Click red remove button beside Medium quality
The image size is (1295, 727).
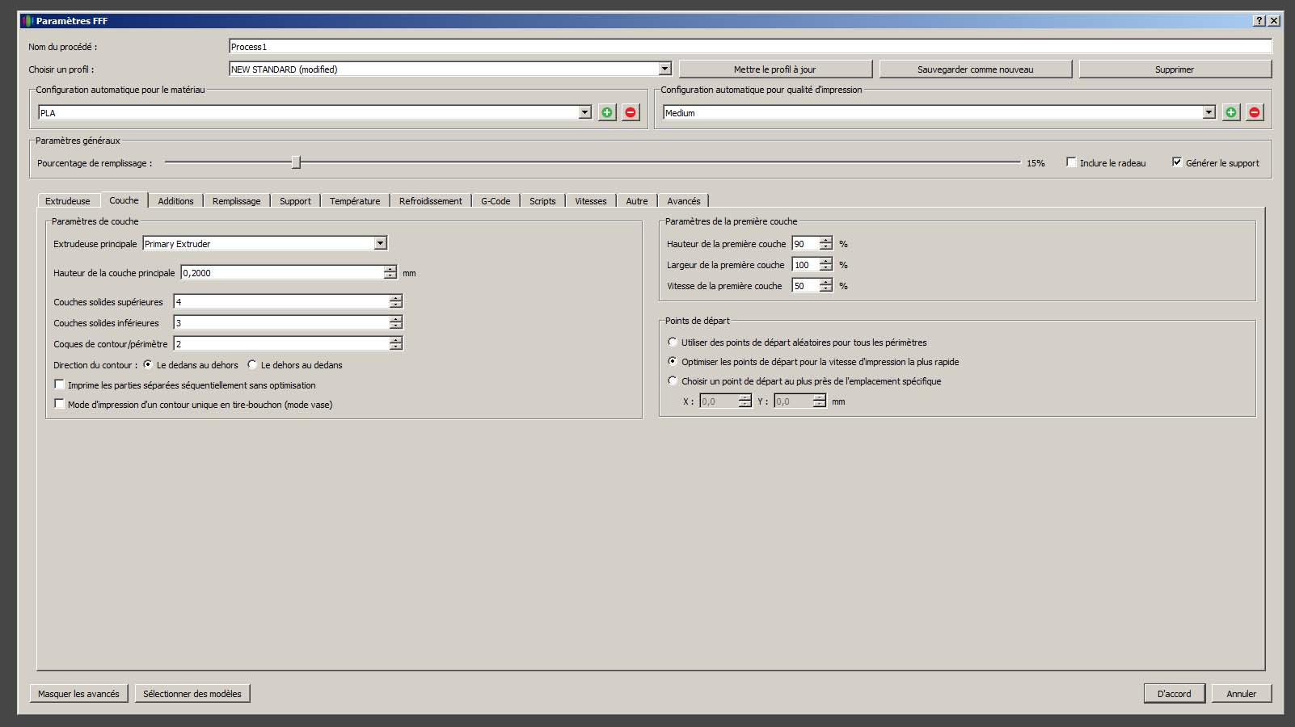click(1254, 113)
